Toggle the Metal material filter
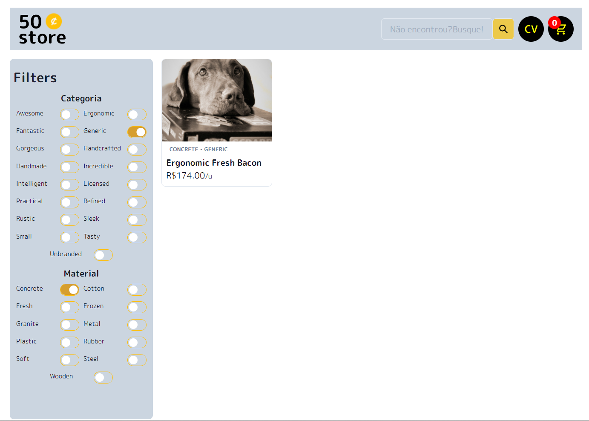589x421 pixels. click(x=137, y=325)
